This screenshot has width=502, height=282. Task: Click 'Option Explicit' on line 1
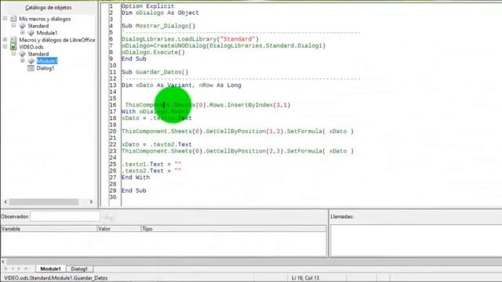[147, 6]
